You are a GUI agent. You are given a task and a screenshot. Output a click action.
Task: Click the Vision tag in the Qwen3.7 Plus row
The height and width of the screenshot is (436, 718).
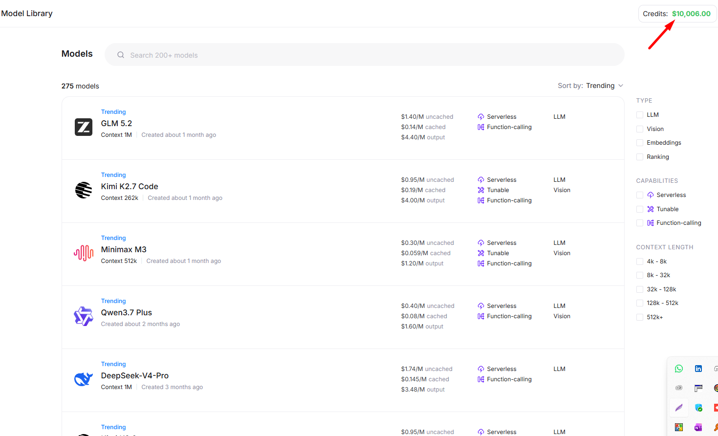coord(562,316)
